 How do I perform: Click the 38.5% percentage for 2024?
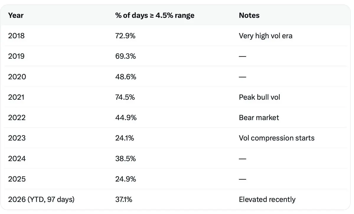[125, 159]
